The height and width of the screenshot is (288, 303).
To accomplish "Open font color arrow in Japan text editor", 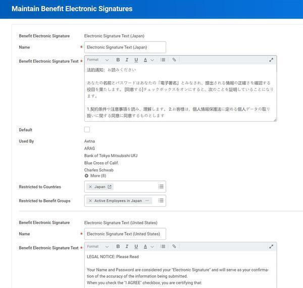I will pyautogui.click(x=153, y=60).
